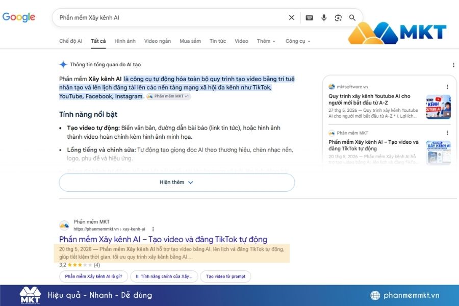Expand the Thêm dropdown
459x306 pixels.
(x=266, y=41)
